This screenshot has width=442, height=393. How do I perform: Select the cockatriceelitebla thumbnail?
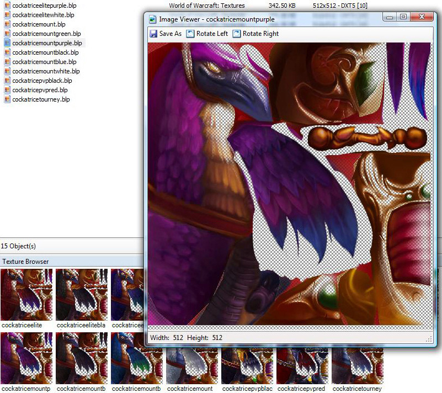tap(82, 295)
